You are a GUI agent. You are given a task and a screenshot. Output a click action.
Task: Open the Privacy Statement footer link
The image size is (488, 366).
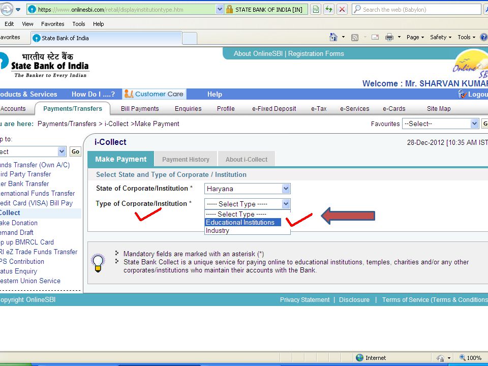click(304, 300)
